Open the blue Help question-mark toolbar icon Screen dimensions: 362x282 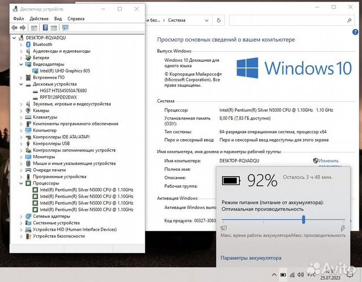[x=45, y=28]
